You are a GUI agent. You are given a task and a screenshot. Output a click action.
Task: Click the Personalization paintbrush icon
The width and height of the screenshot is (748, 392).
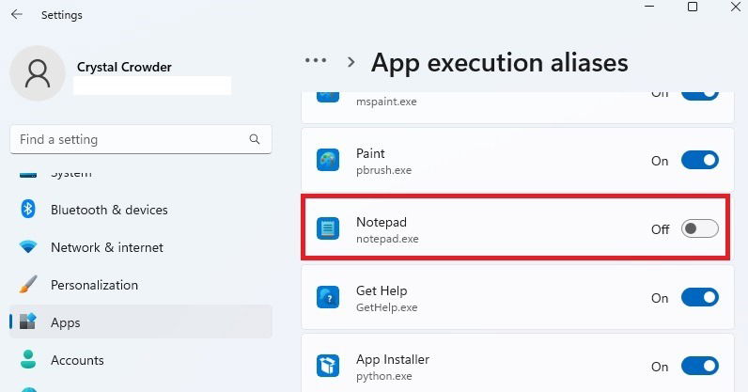coord(28,285)
